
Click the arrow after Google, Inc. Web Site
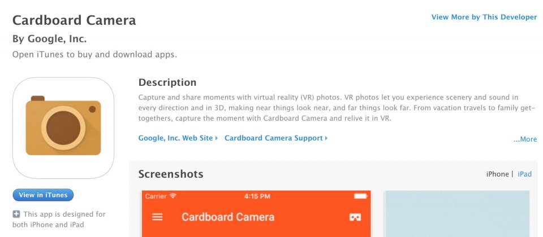217,138
